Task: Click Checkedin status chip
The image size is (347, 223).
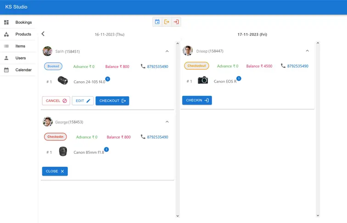Action: 56,137
